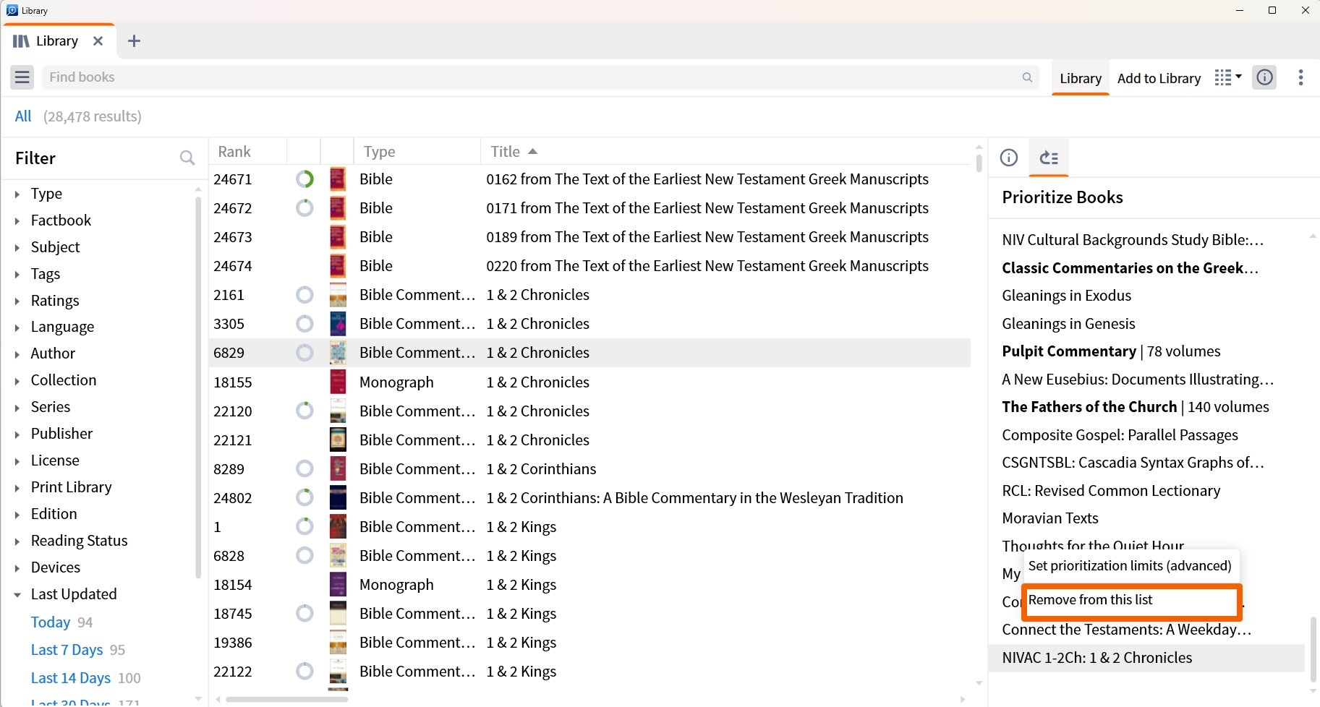Select Gleanings in Exodus entry

pyautogui.click(x=1066, y=296)
